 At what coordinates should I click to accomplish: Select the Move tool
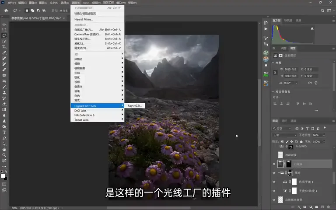coord(4,24)
